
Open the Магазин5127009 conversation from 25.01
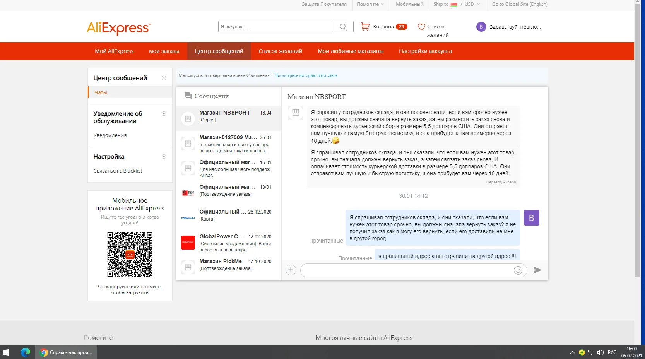click(x=229, y=144)
